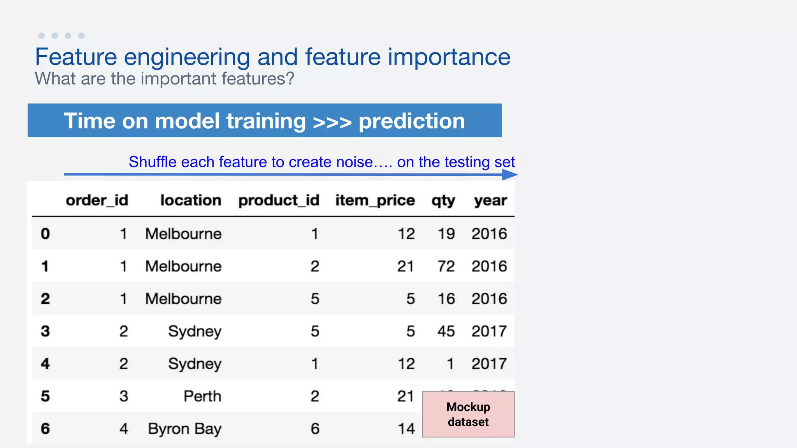Click order_id 4 in Byron Bay row

point(123,429)
